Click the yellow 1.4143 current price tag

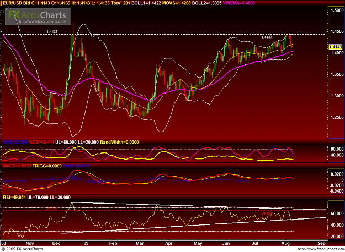click(336, 47)
